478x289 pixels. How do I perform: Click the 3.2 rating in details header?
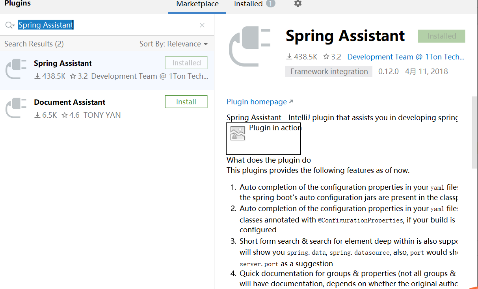coord(332,57)
